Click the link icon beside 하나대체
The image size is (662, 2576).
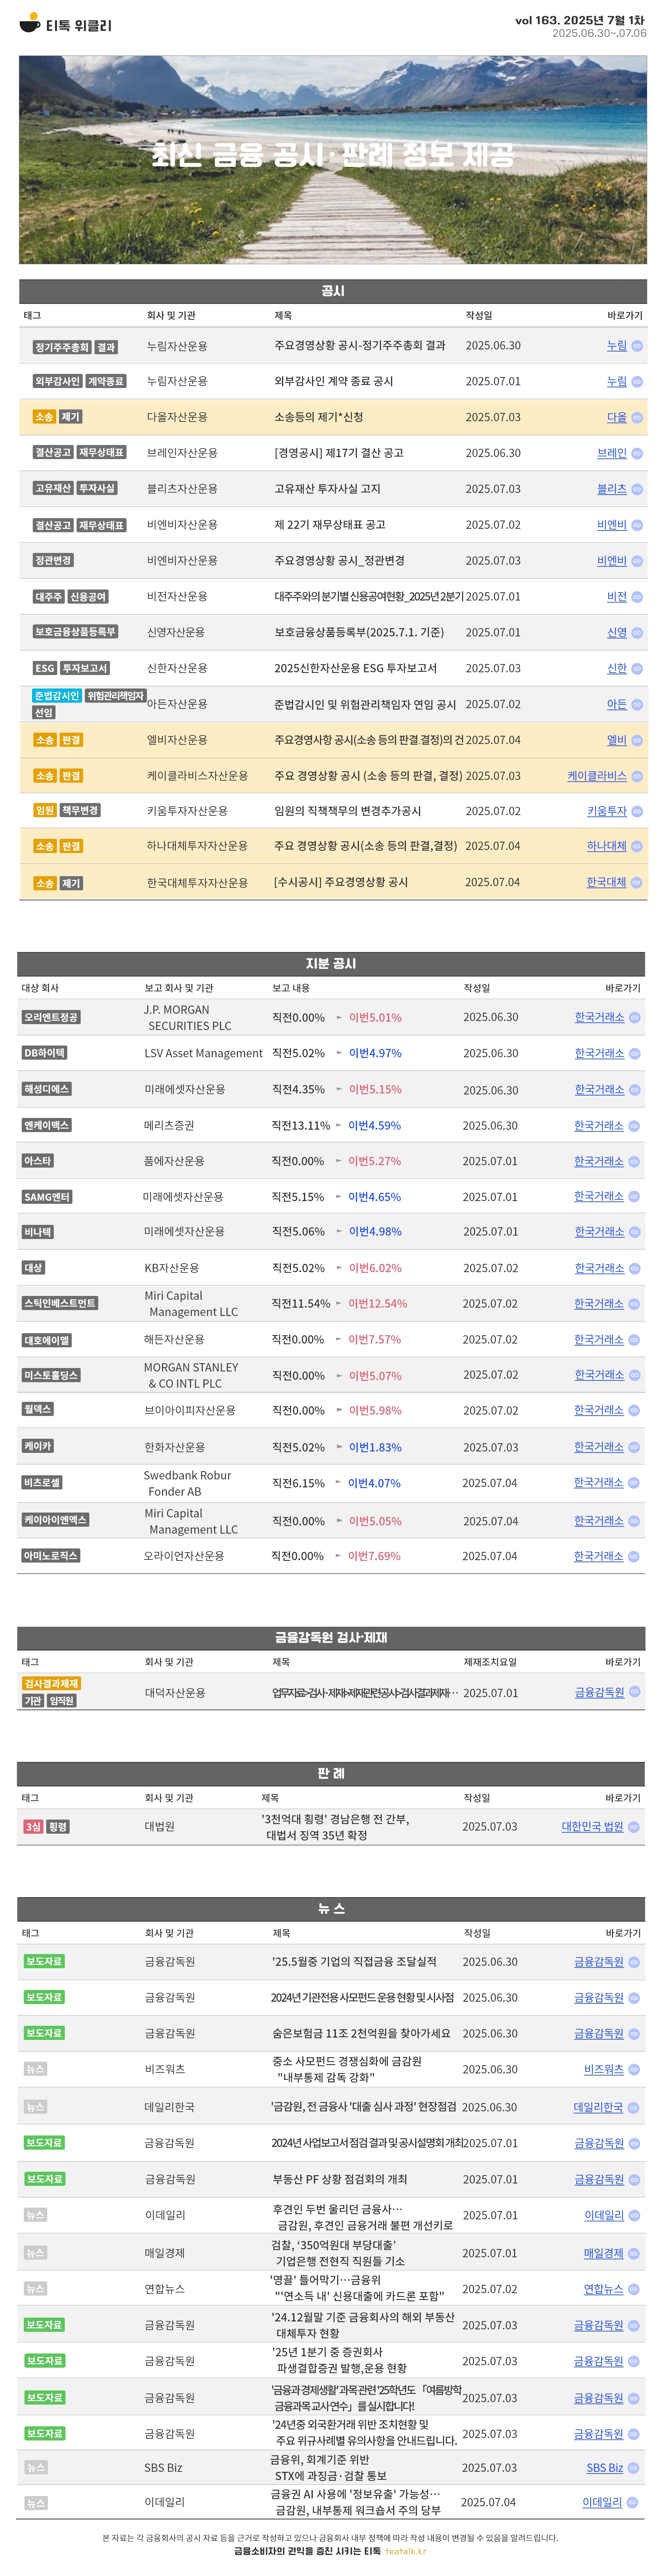(x=637, y=847)
